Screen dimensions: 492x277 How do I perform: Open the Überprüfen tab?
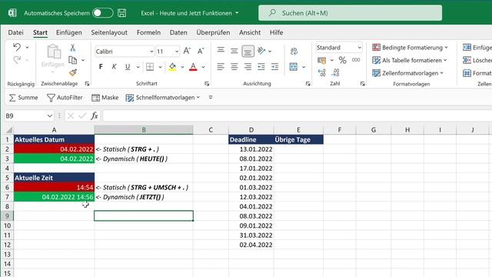213,32
